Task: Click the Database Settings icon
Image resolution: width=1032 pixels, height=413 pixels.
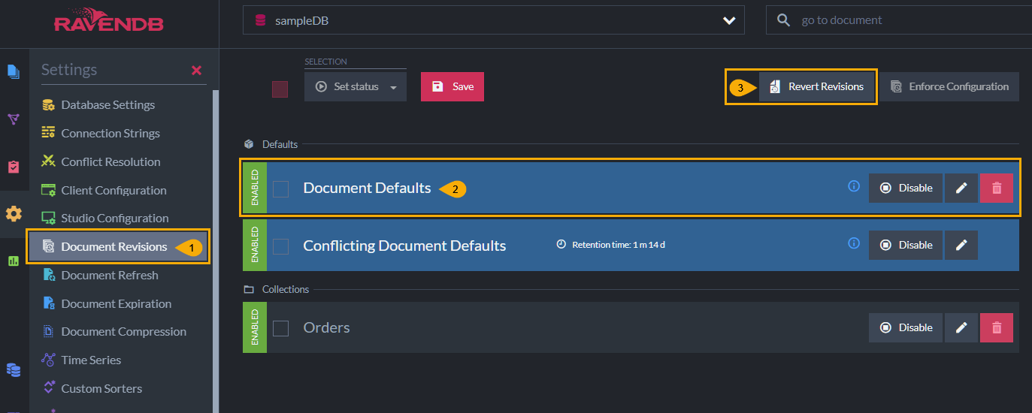Action: pyautogui.click(x=48, y=104)
